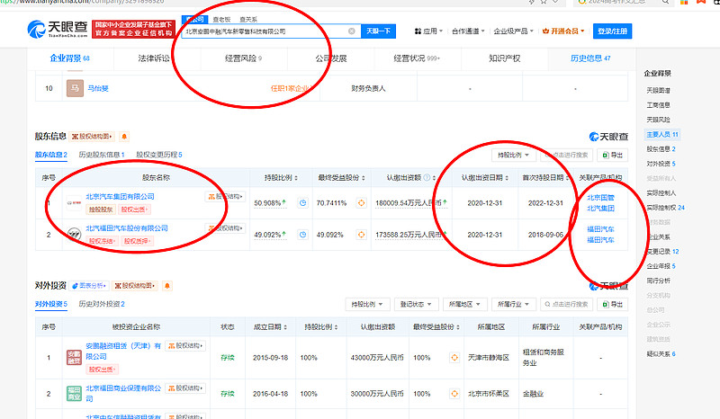720x419 pixels.
Task: Click the history clock icon next to 49.092%
Action: coord(302,235)
